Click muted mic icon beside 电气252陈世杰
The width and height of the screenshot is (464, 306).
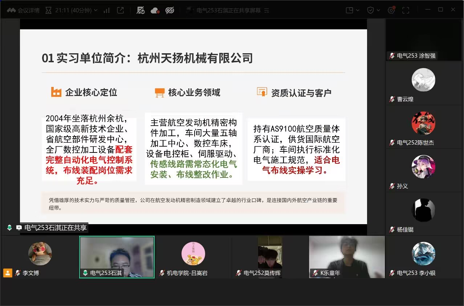coord(392,143)
